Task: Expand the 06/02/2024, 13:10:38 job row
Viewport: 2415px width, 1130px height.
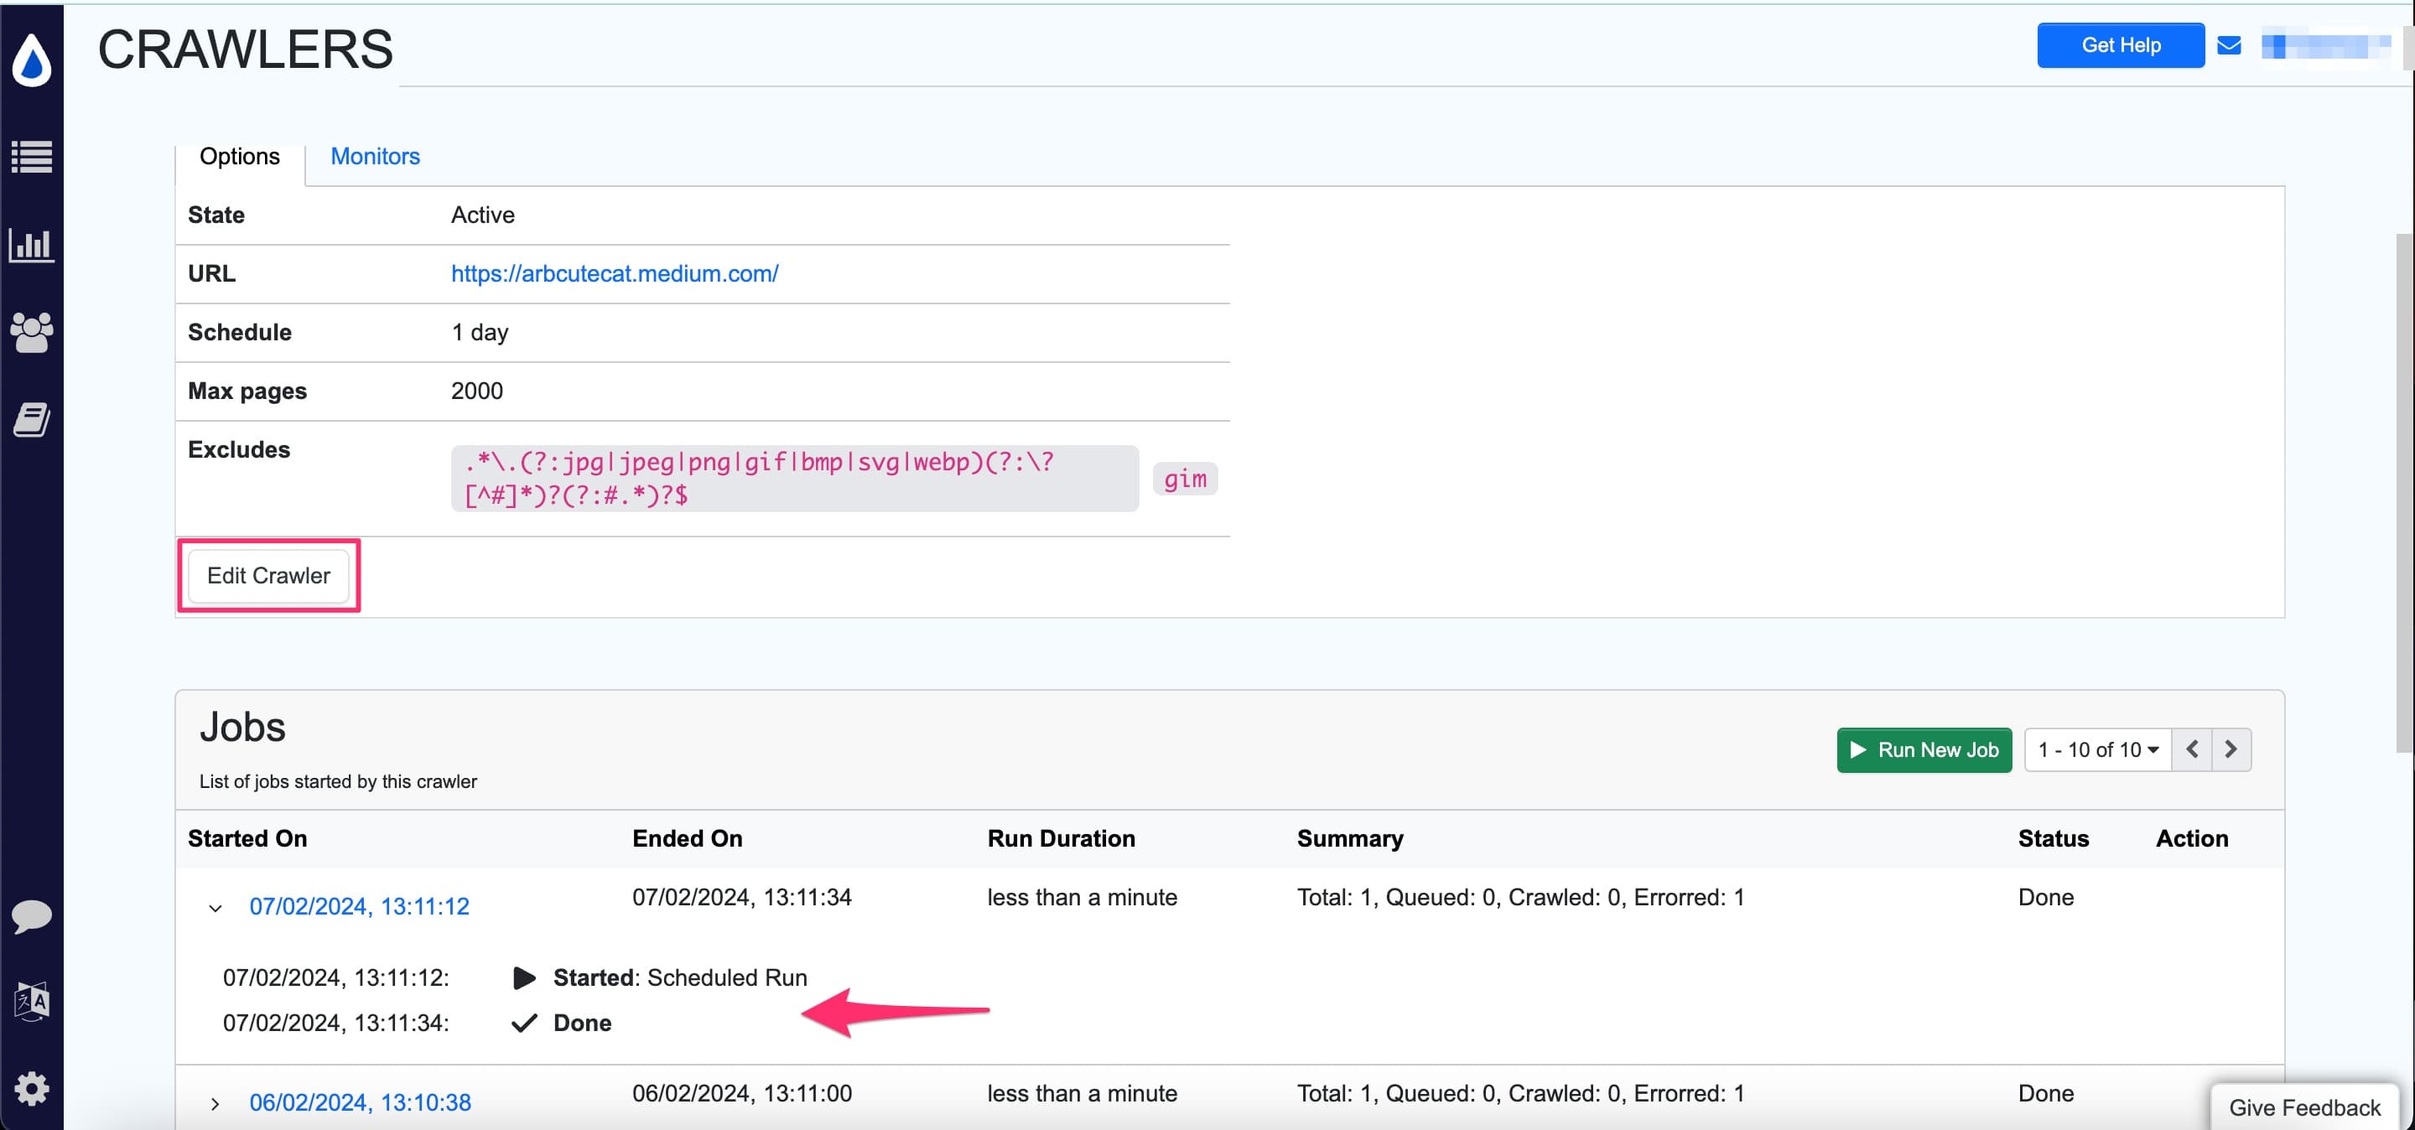Action: pyautogui.click(x=215, y=1103)
